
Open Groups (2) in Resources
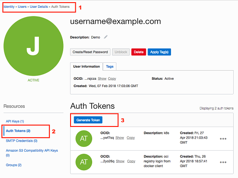pos(14,165)
